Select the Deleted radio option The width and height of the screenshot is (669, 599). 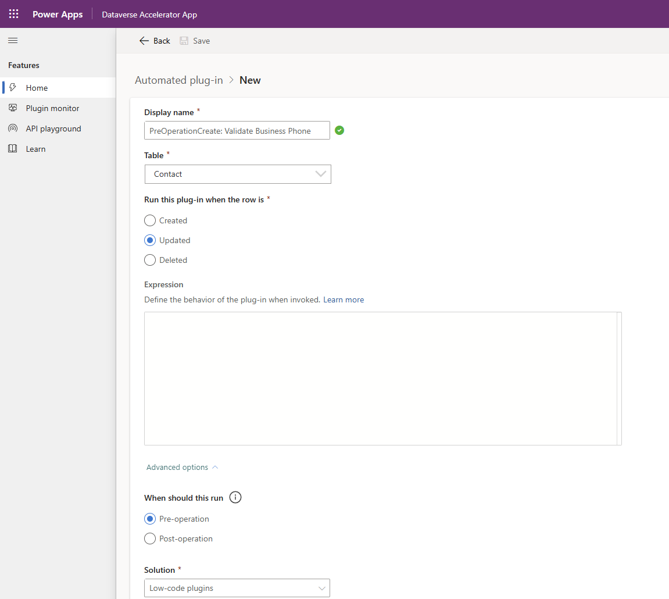click(x=150, y=260)
